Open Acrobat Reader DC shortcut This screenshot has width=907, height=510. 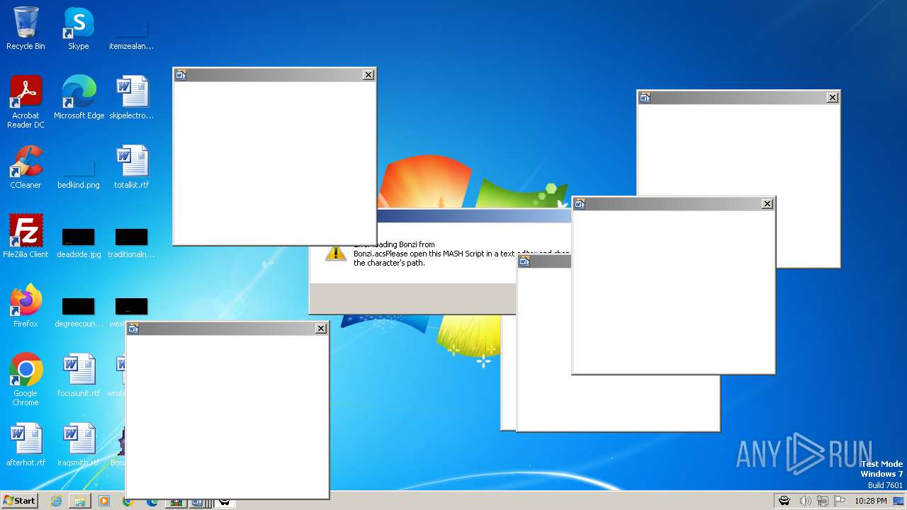(26, 101)
